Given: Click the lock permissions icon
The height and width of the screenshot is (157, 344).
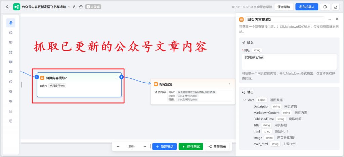Looking at the screenshot, I should click(x=336, y=7).
